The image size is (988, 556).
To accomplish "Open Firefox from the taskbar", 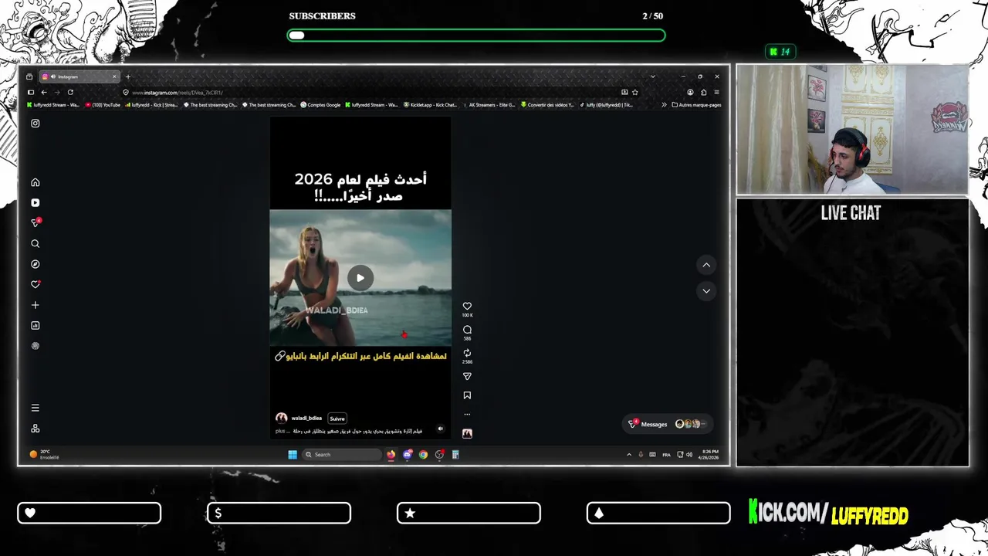I will pyautogui.click(x=391, y=455).
